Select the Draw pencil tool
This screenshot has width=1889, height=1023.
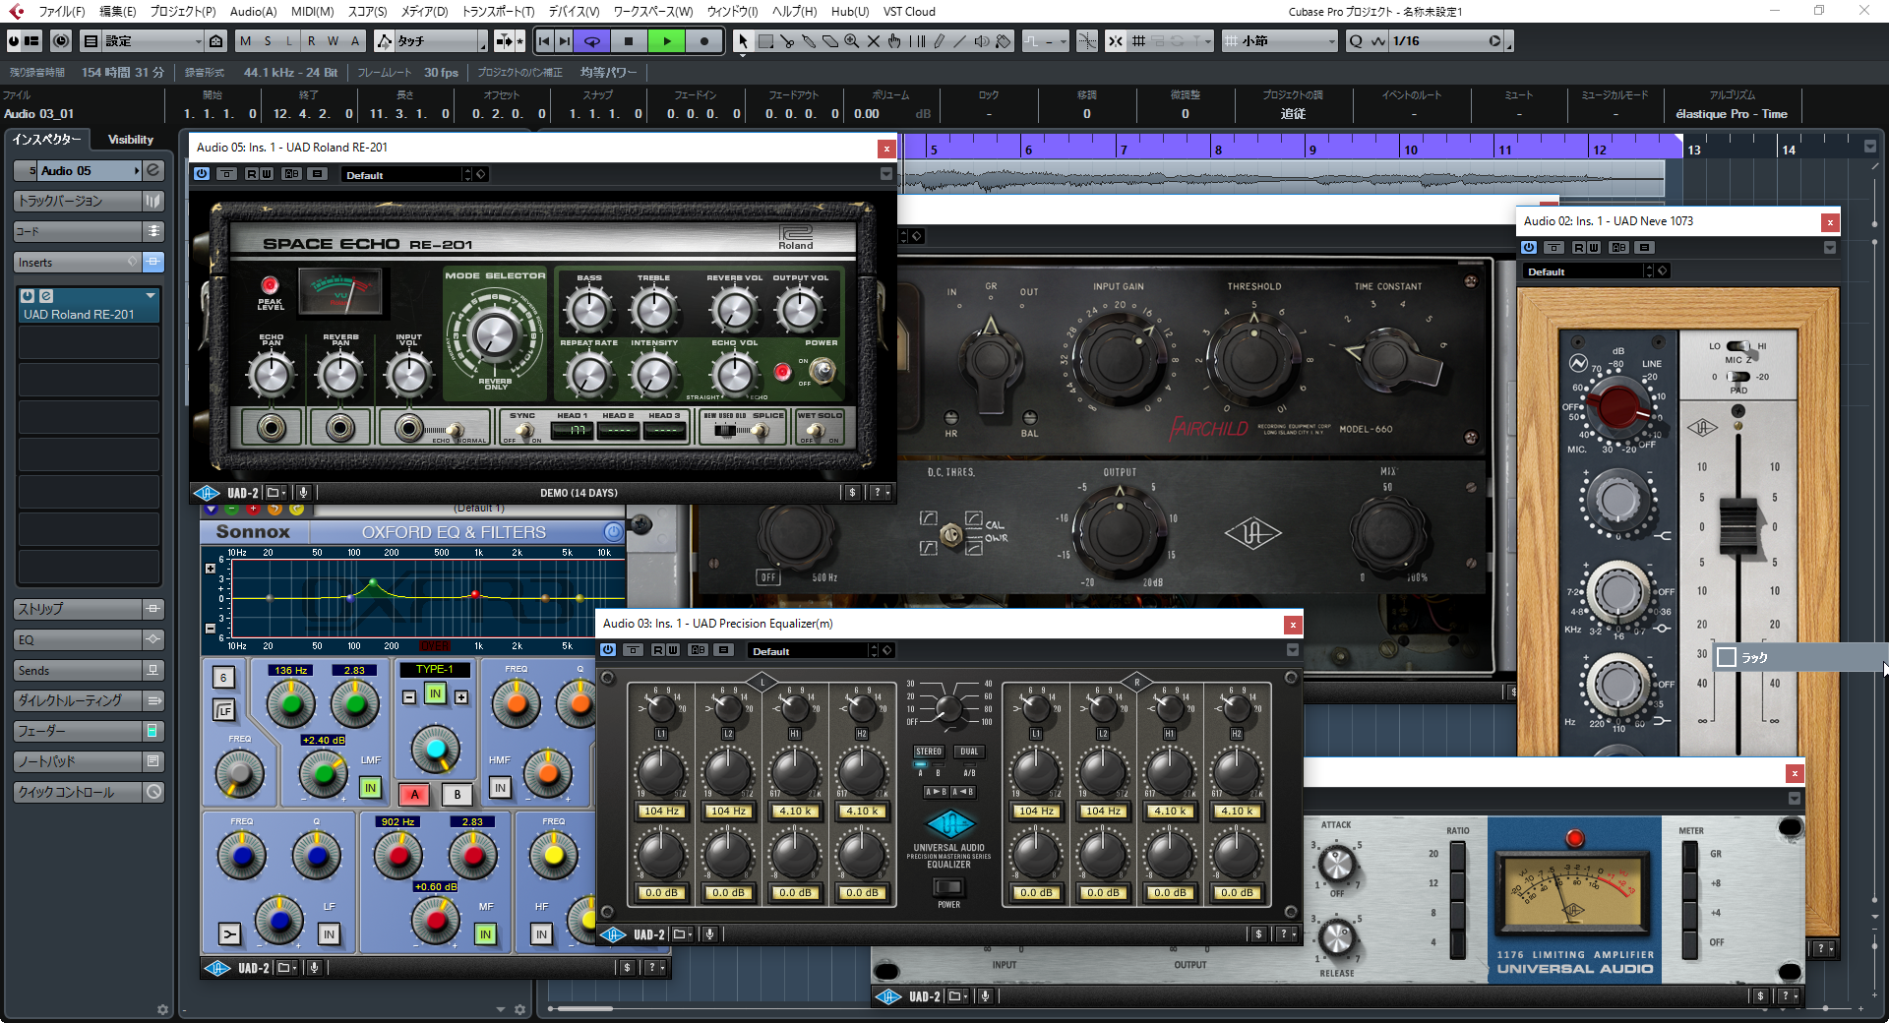tap(939, 41)
